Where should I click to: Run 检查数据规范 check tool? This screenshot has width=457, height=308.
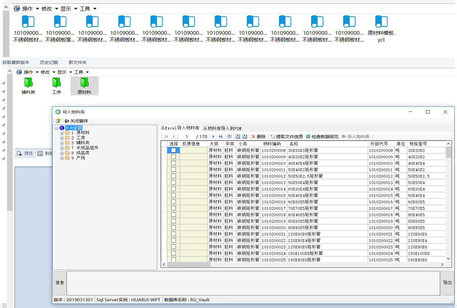coord(322,137)
